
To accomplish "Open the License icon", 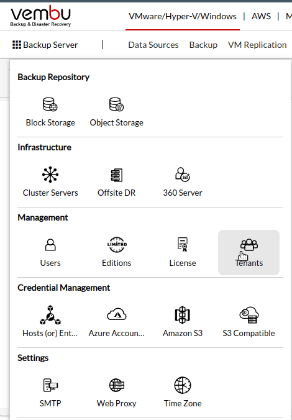I will pos(183,245).
